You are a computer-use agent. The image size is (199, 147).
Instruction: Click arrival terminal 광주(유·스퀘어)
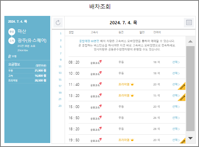click(x=32, y=41)
